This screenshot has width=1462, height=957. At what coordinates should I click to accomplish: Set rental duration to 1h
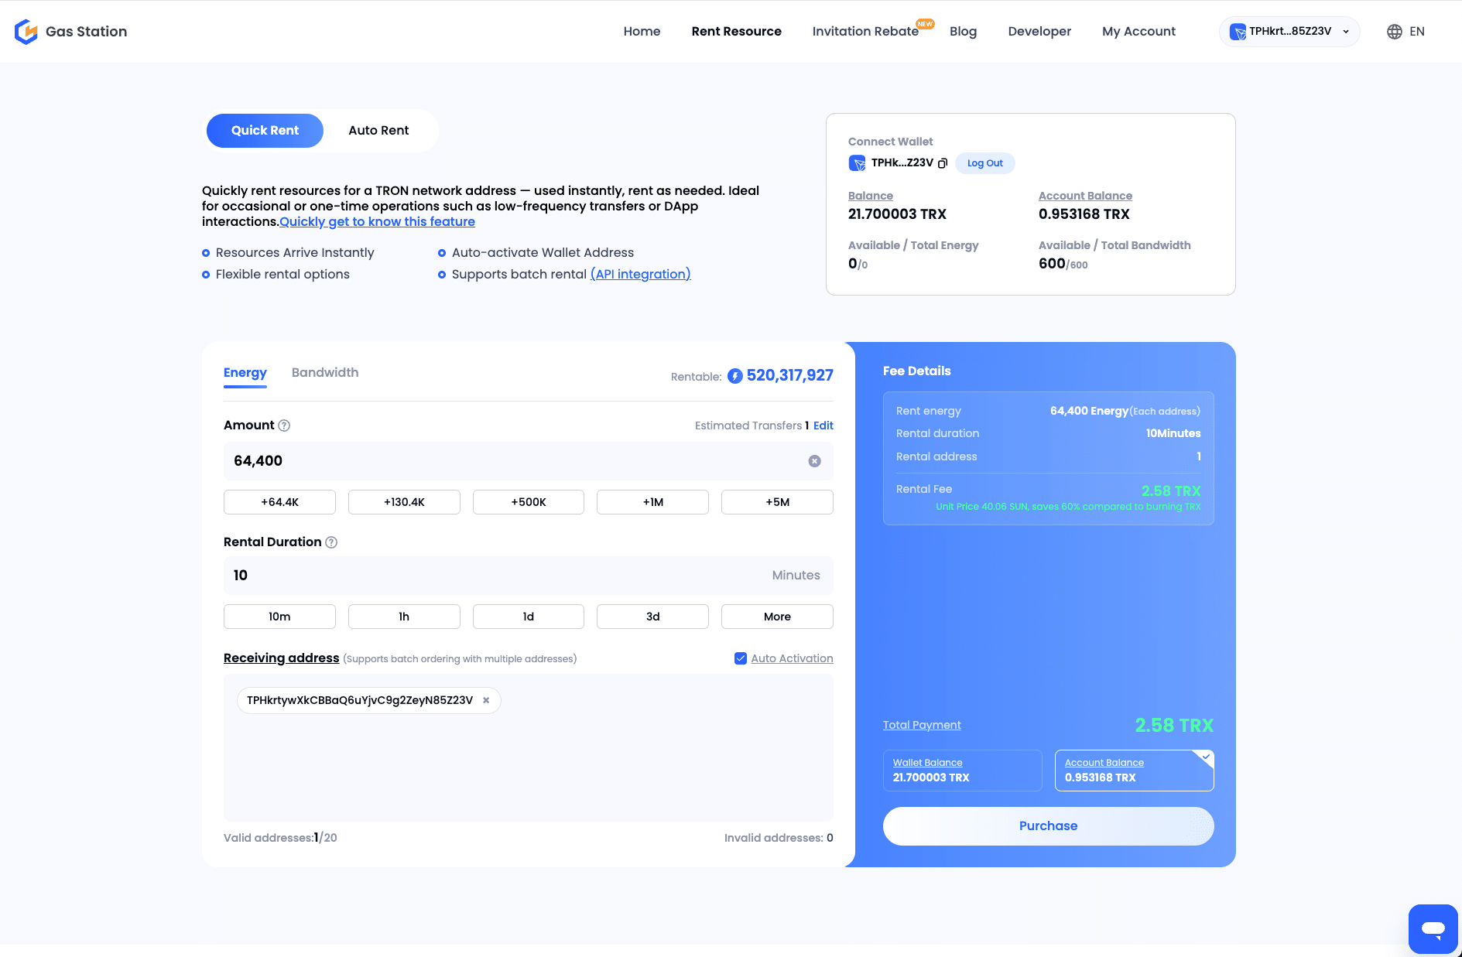[404, 617]
